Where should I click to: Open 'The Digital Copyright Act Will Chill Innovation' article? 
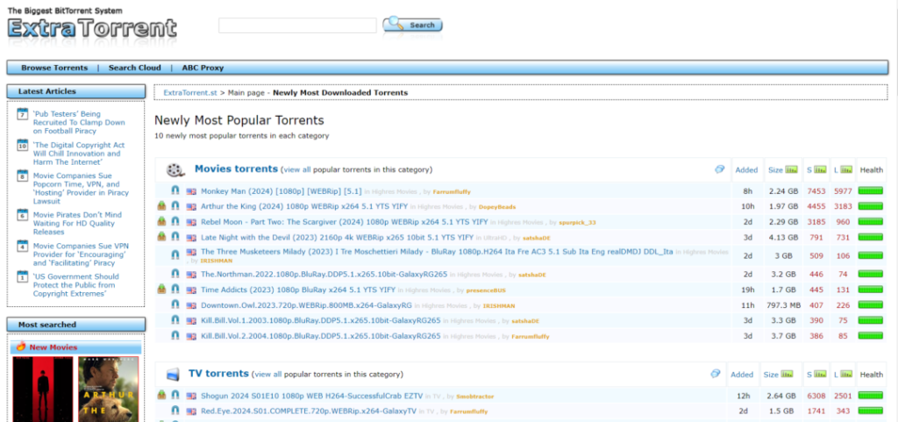(x=79, y=154)
